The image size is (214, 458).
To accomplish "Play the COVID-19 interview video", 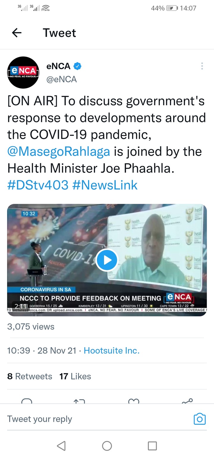I will (107, 260).
